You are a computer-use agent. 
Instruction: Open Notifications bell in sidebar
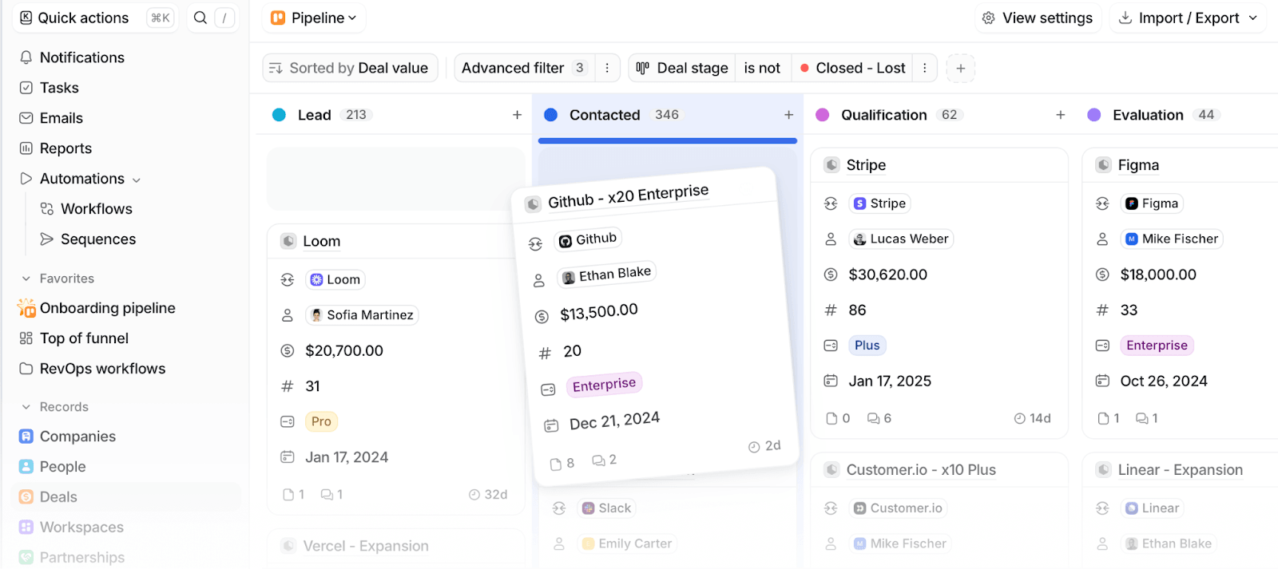[x=26, y=57]
